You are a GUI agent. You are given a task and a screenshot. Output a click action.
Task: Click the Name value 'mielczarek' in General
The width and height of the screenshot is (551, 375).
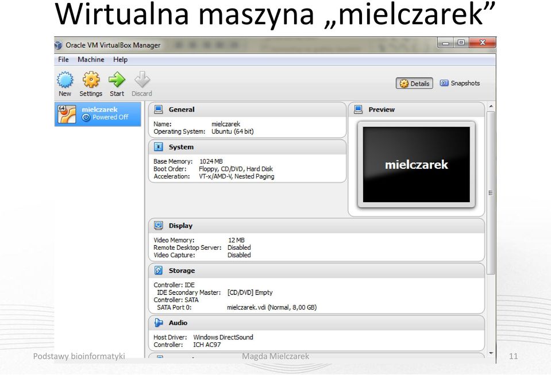pos(226,124)
